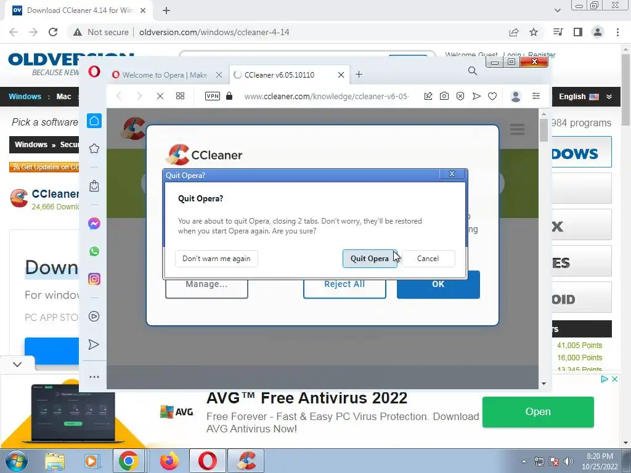631x473 pixels.
Task: Reload the oldversion.com page in Chrome
Action: (53, 32)
